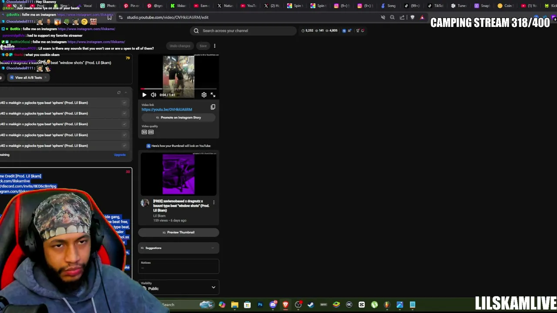This screenshot has height=313, width=557.
Task: Click the muted media icon in address bar
Action: pyautogui.click(x=383, y=17)
